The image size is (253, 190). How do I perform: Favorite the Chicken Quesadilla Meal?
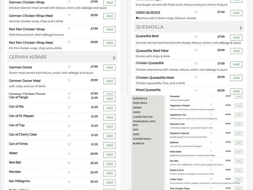(196, 77)
